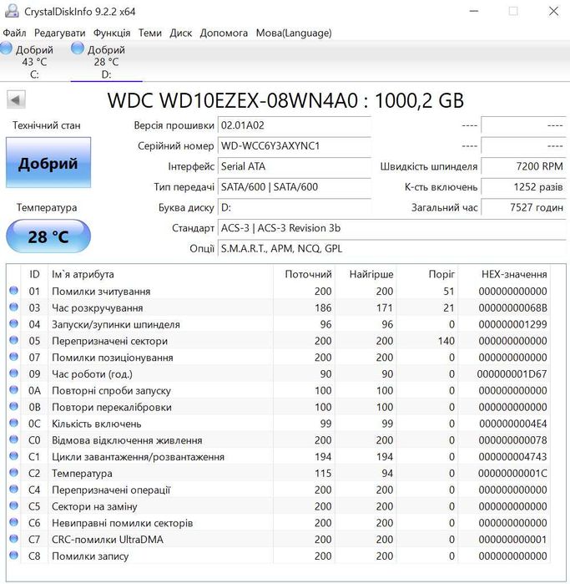Click the 28 °C temperature button
570x584 pixels.
point(48,236)
